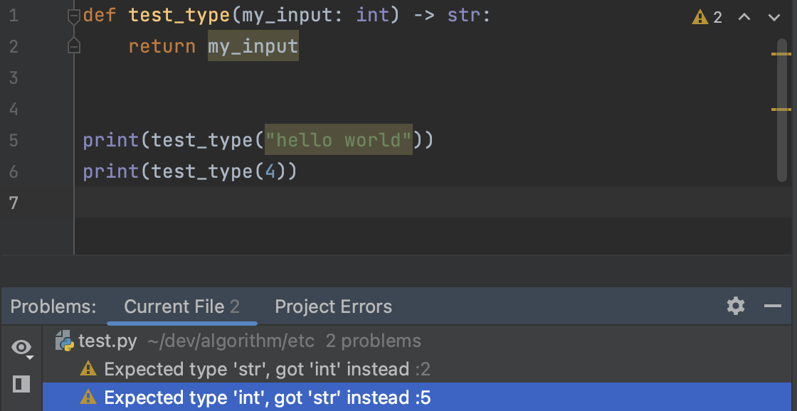Click the warning icon of line 5 problem

[x=88, y=396]
